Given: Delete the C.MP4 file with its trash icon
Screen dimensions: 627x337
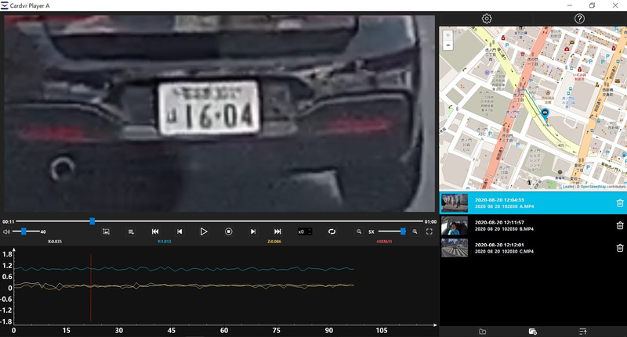Looking at the screenshot, I should point(620,248).
